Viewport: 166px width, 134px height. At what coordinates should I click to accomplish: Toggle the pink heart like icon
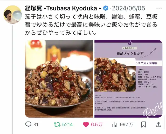pos(86,124)
